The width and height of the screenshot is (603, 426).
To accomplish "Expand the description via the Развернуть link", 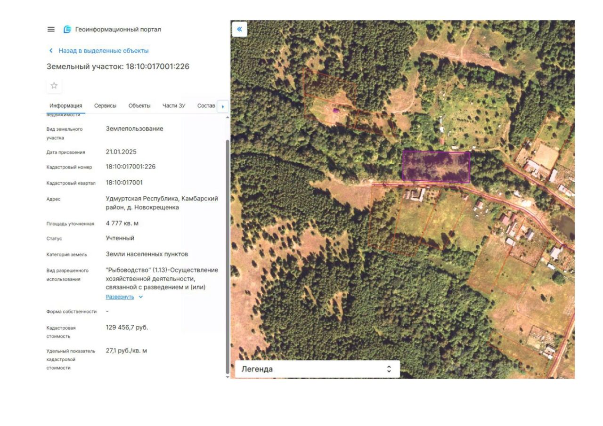I will [x=120, y=297].
